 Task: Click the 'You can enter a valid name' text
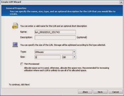tap(54, 26)
